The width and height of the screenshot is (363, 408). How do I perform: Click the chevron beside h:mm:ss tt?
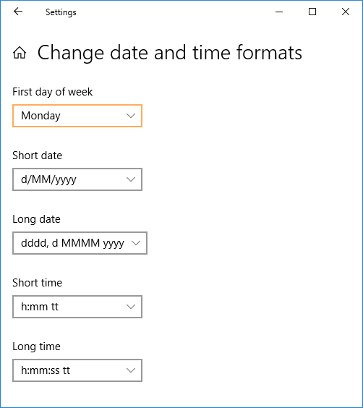pyautogui.click(x=131, y=370)
